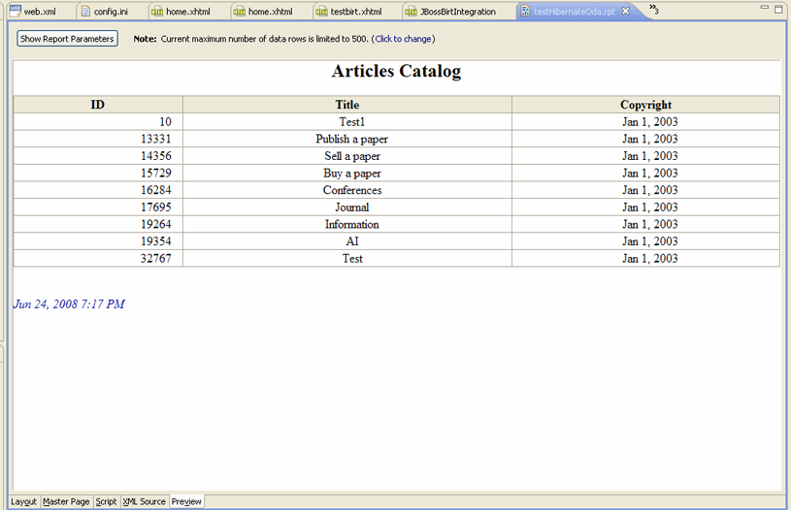Click the 'Journal' title cell
This screenshot has width=791, height=510.
[x=347, y=207]
